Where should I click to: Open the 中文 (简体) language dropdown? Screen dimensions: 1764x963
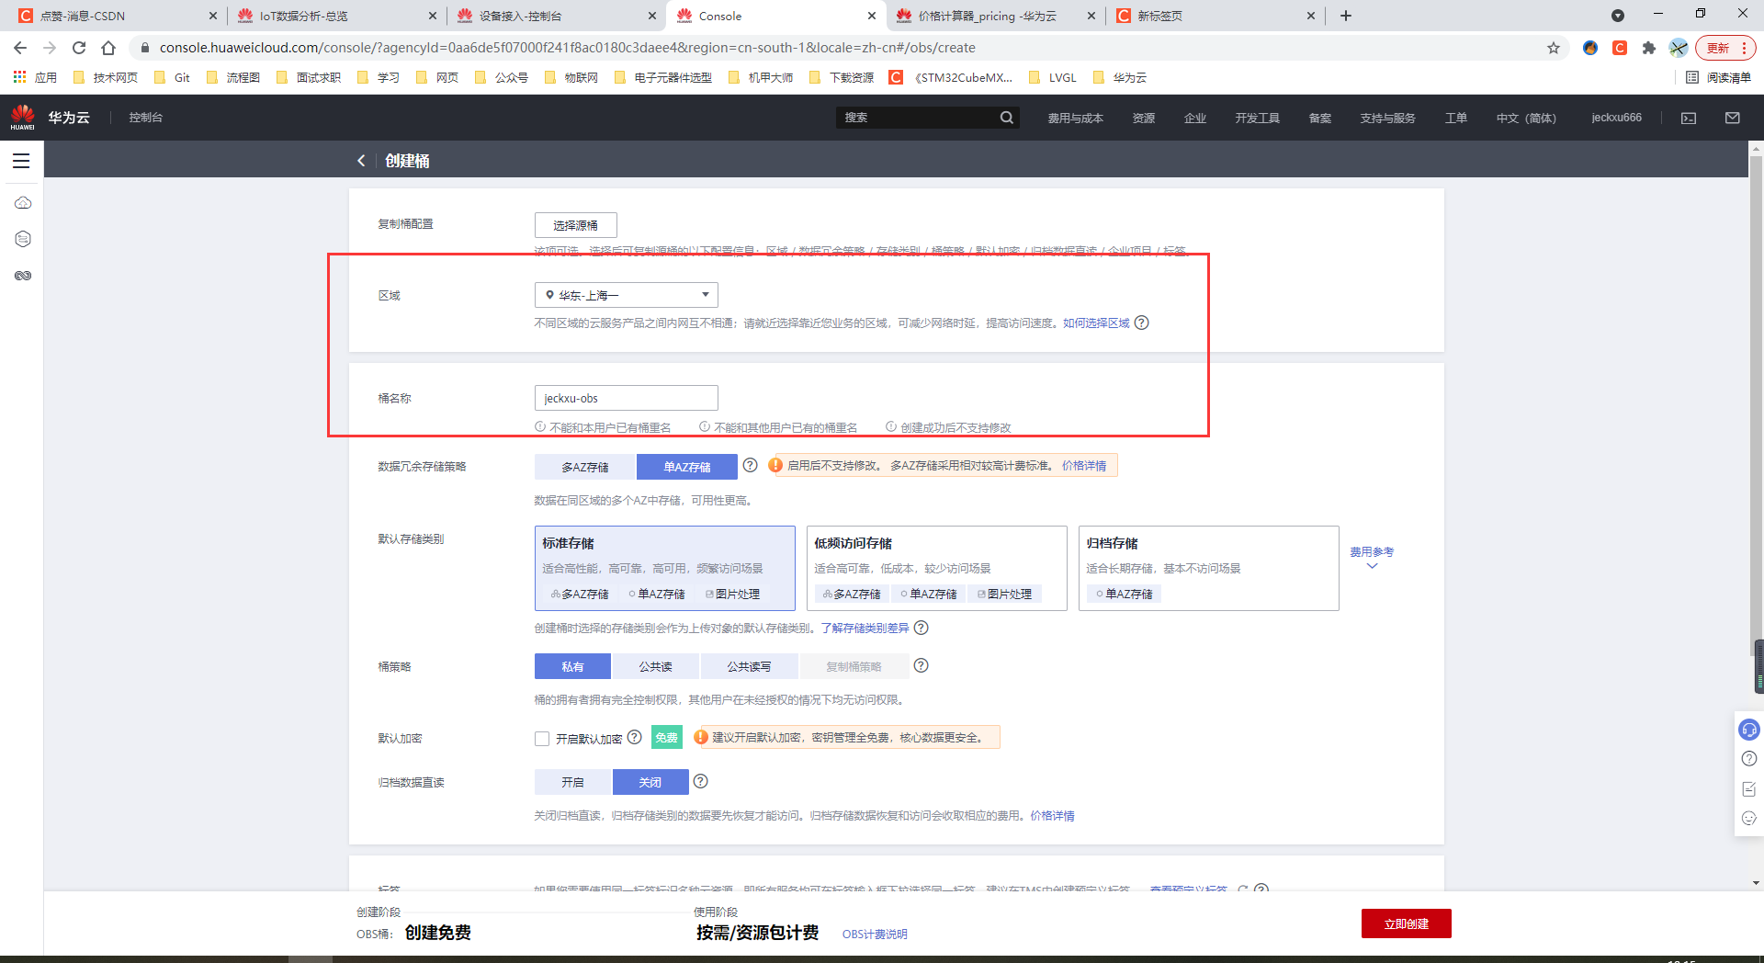pos(1526,118)
